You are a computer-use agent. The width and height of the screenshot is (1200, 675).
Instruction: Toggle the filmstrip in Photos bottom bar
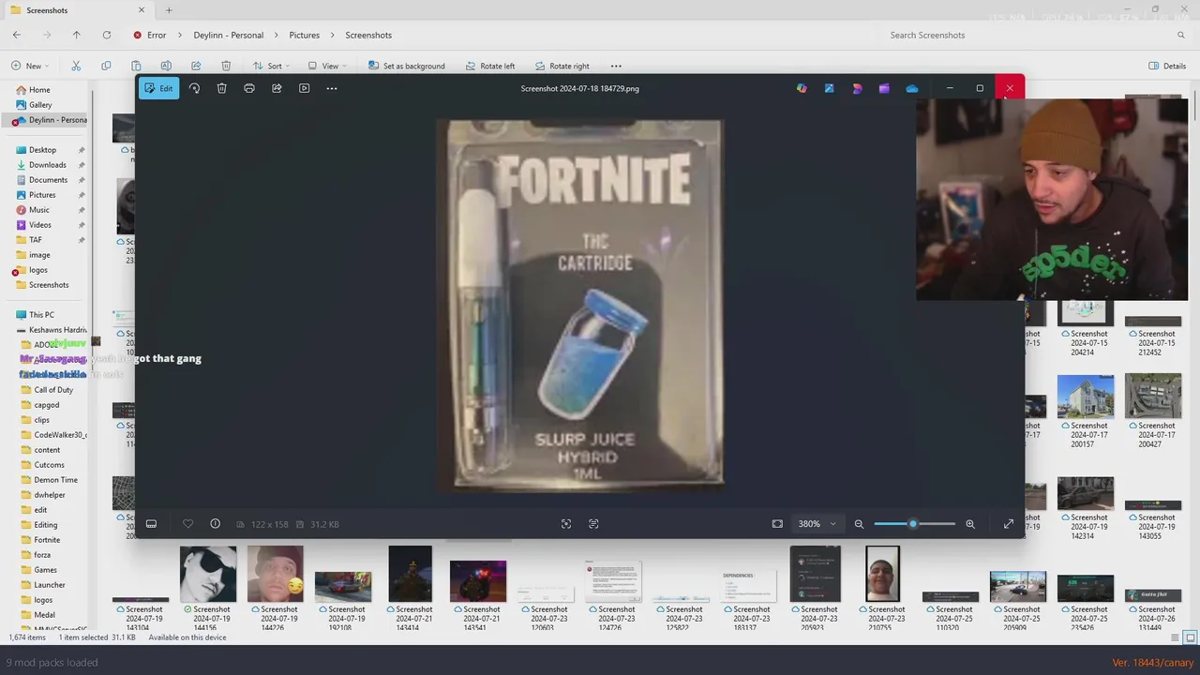point(151,524)
